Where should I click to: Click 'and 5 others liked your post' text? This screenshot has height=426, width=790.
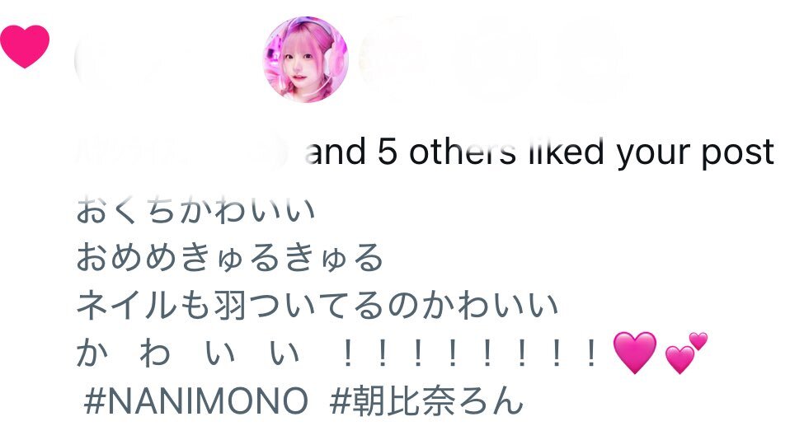539,152
